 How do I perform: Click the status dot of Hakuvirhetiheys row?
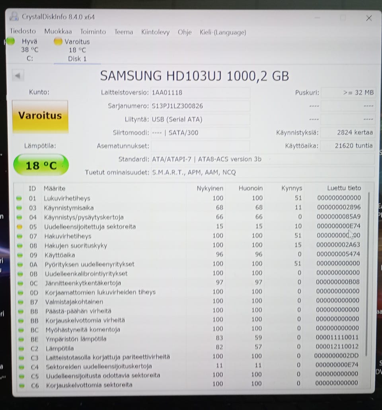19,236
